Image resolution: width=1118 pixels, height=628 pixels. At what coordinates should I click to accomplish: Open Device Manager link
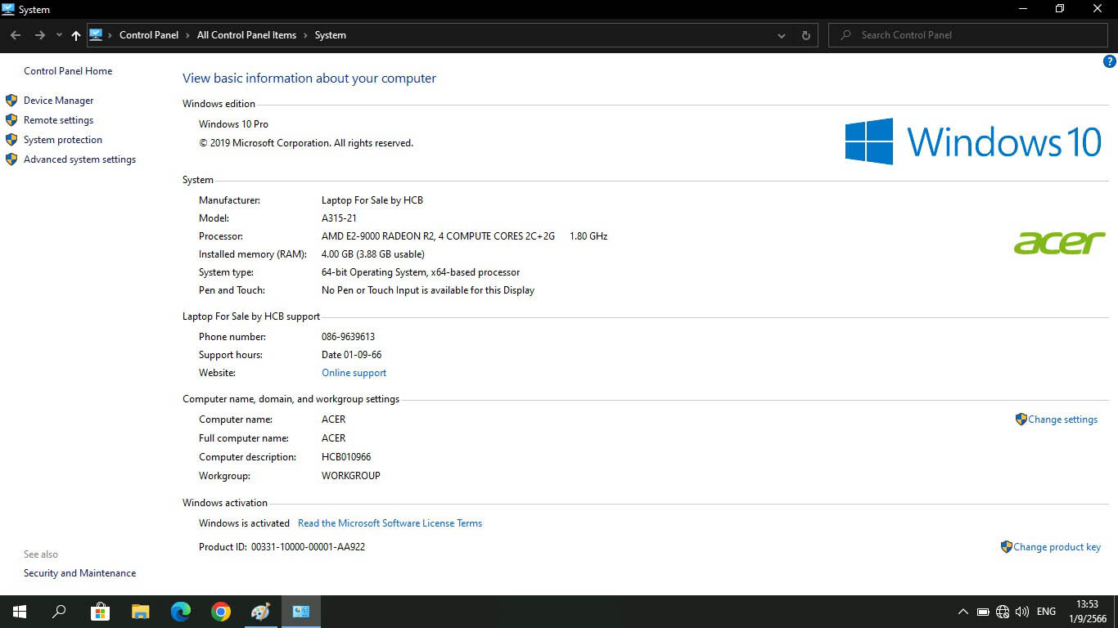pyautogui.click(x=59, y=101)
